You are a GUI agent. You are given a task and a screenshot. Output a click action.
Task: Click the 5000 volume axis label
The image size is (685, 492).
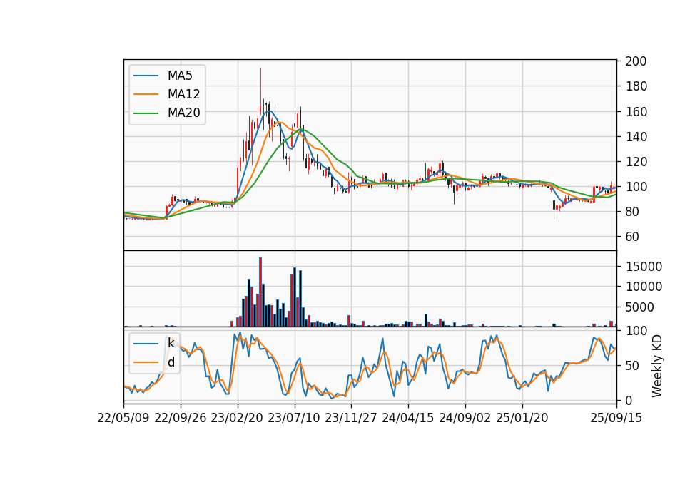[639, 307]
